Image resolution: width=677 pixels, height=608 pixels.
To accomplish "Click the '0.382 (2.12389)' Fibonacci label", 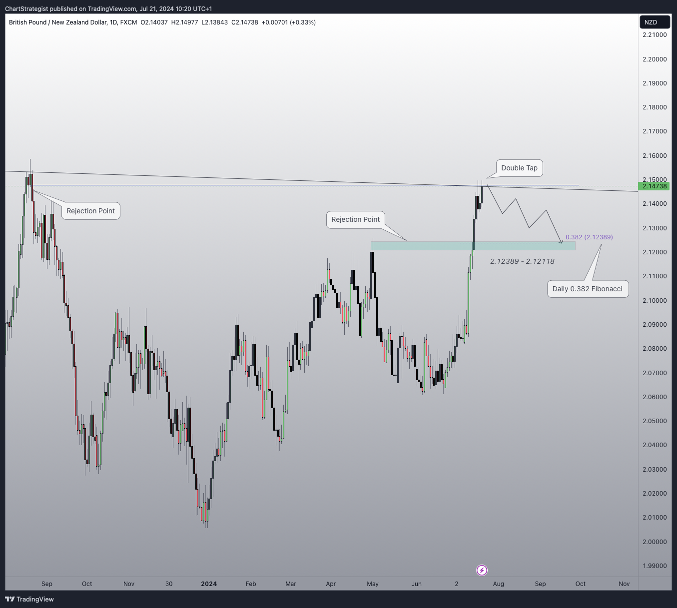I will point(589,237).
